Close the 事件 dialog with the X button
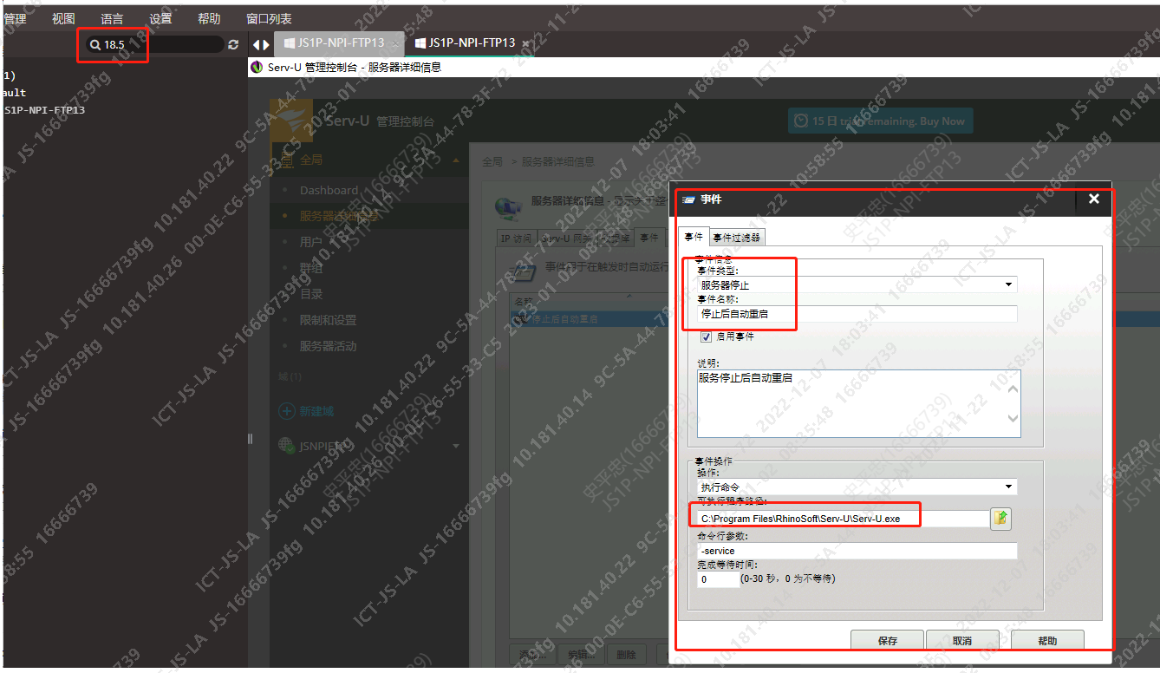 pos(1093,199)
